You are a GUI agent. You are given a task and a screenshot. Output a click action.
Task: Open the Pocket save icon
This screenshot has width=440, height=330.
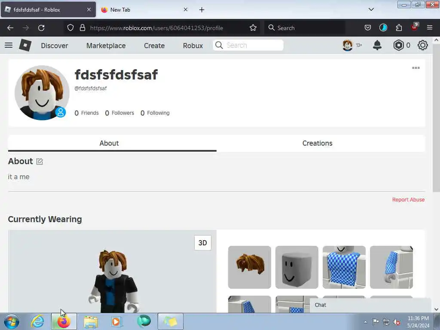[368, 28]
